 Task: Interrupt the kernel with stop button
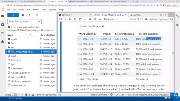(90, 19)
